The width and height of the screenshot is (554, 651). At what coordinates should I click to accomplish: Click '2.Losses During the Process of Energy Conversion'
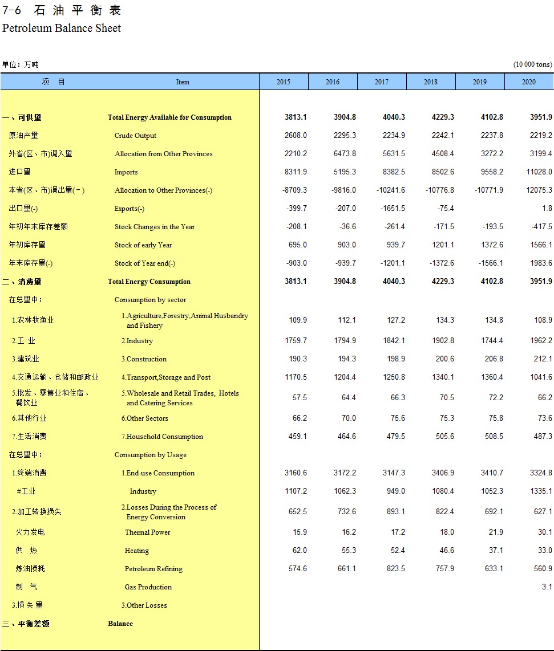[169, 512]
